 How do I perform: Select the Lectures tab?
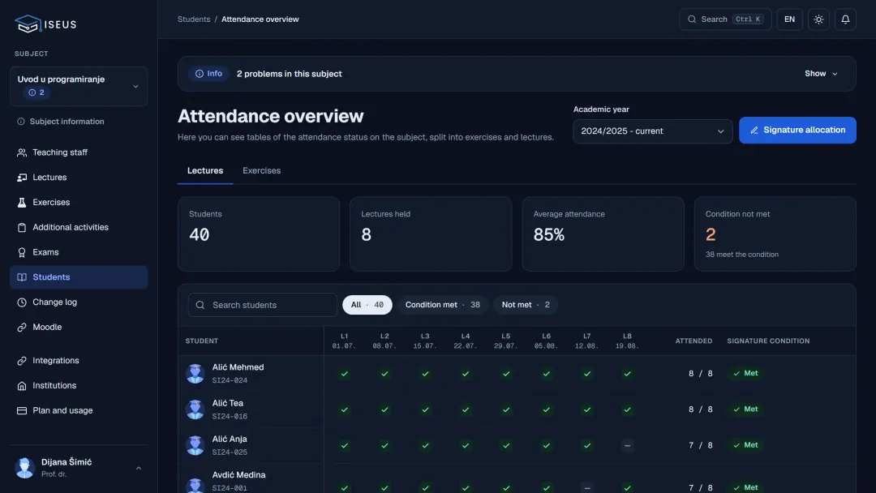click(x=205, y=171)
